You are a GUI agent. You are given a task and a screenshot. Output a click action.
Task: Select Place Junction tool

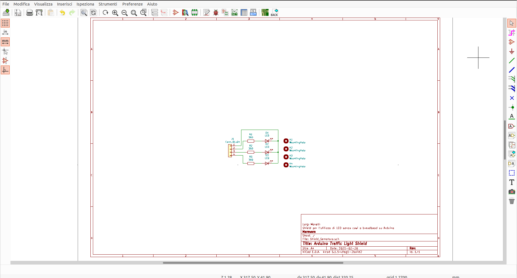coord(512,107)
